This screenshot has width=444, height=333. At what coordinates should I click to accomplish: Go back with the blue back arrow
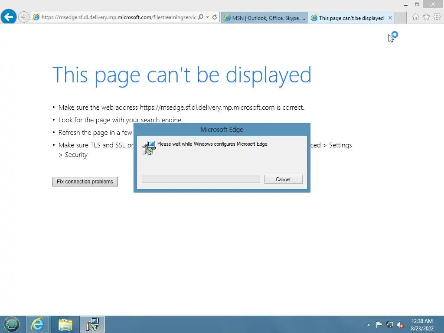[9, 17]
